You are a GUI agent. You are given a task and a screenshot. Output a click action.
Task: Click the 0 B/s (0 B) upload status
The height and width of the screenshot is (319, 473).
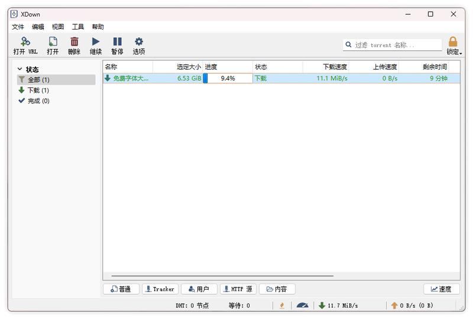[x=416, y=305]
